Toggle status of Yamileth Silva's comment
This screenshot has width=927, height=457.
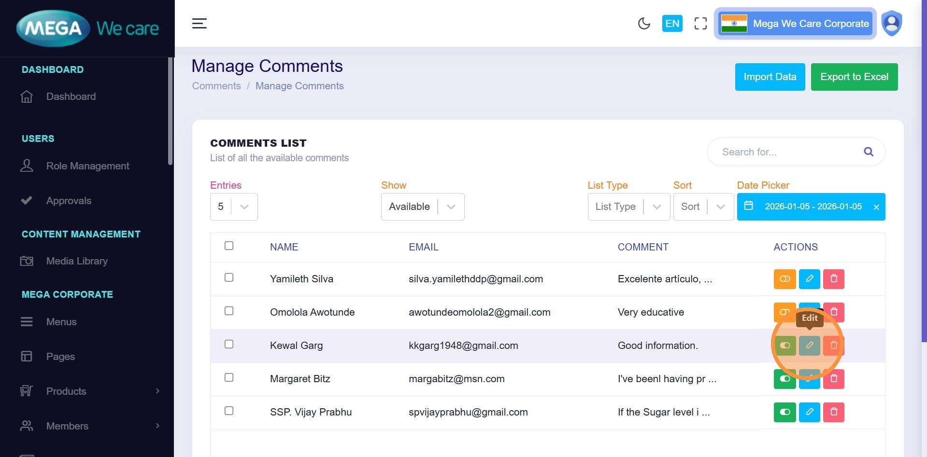pos(784,279)
